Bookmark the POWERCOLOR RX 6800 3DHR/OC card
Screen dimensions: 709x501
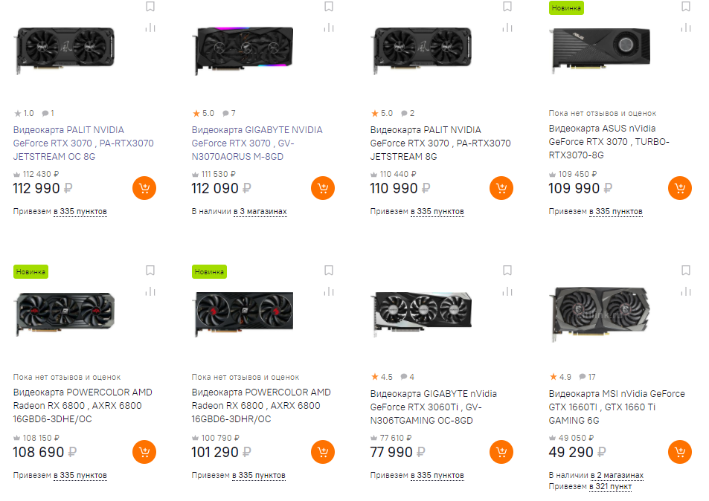[x=329, y=270]
